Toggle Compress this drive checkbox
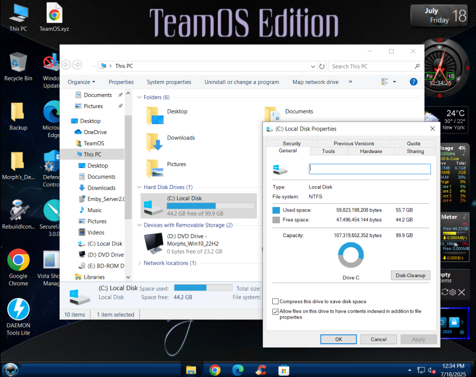The width and height of the screenshot is (476, 377). pos(275,301)
